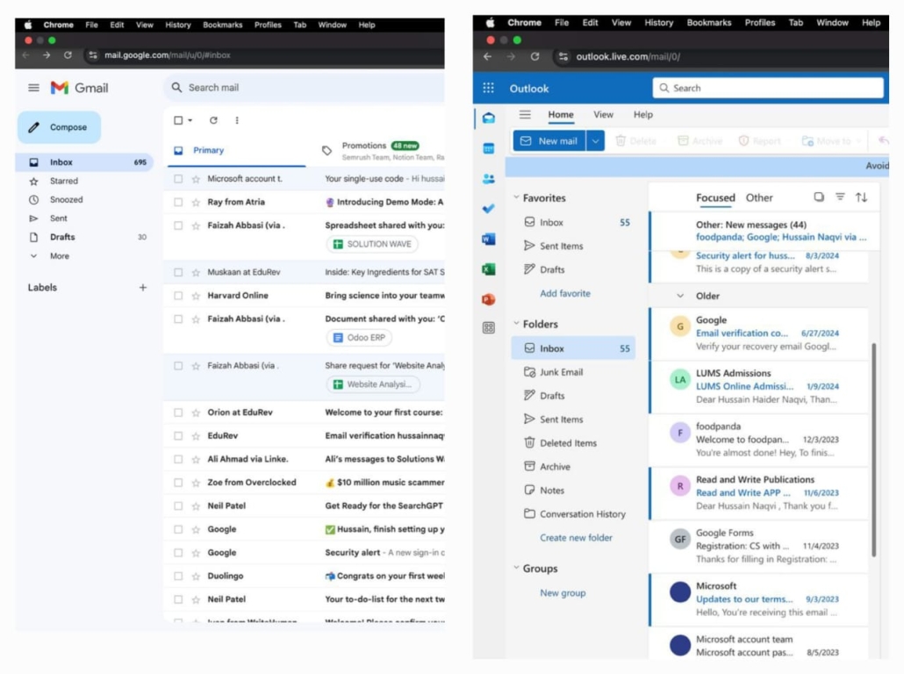Image resolution: width=904 pixels, height=674 pixels.
Task: Star the Ray from Atria email
Action: [x=196, y=203]
